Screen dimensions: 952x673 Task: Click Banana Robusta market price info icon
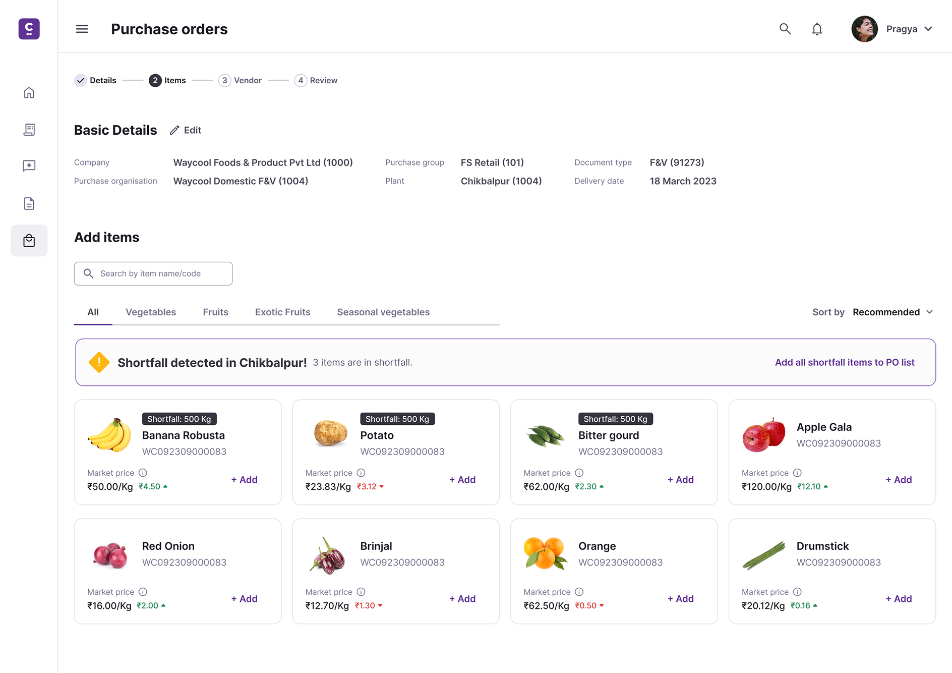pyautogui.click(x=143, y=473)
